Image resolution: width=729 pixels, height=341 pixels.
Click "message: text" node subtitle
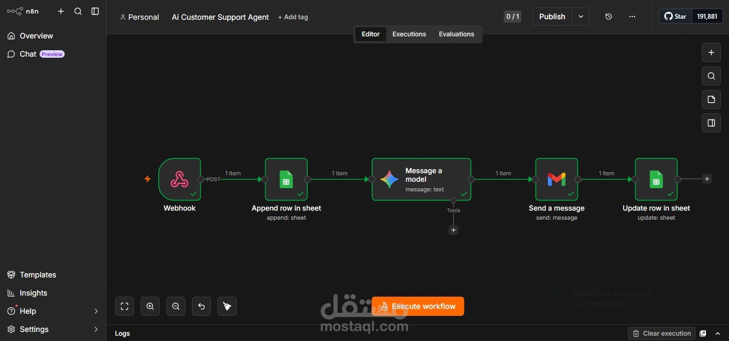pyautogui.click(x=424, y=189)
